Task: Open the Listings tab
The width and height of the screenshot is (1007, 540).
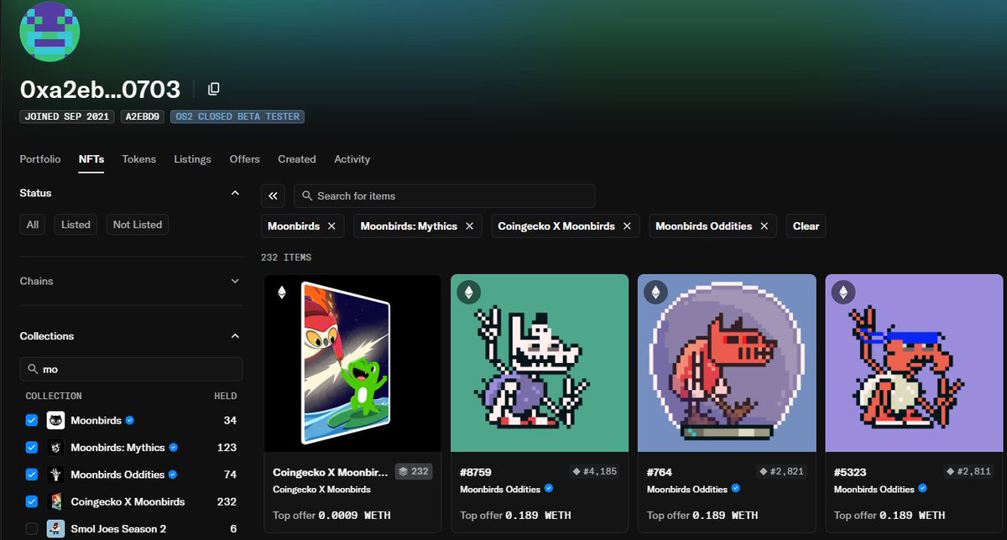Action: (x=193, y=159)
